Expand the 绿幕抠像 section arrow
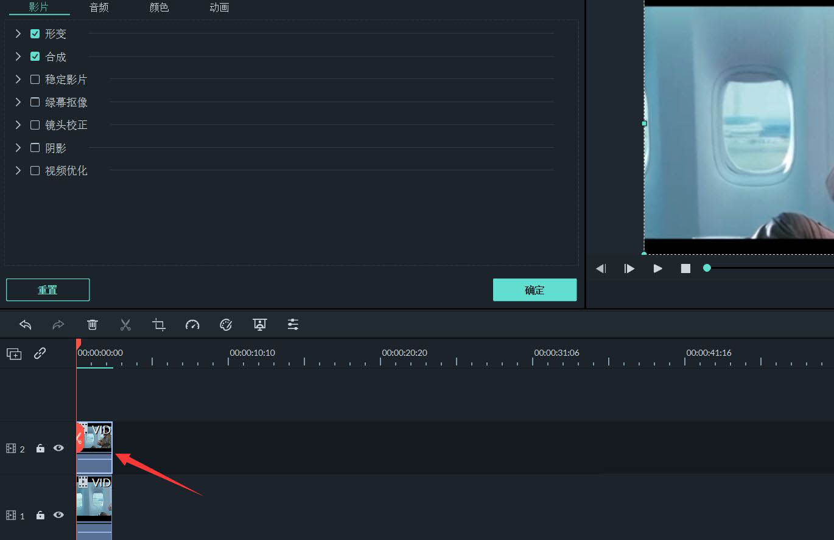Image resolution: width=834 pixels, height=540 pixels. [x=18, y=102]
